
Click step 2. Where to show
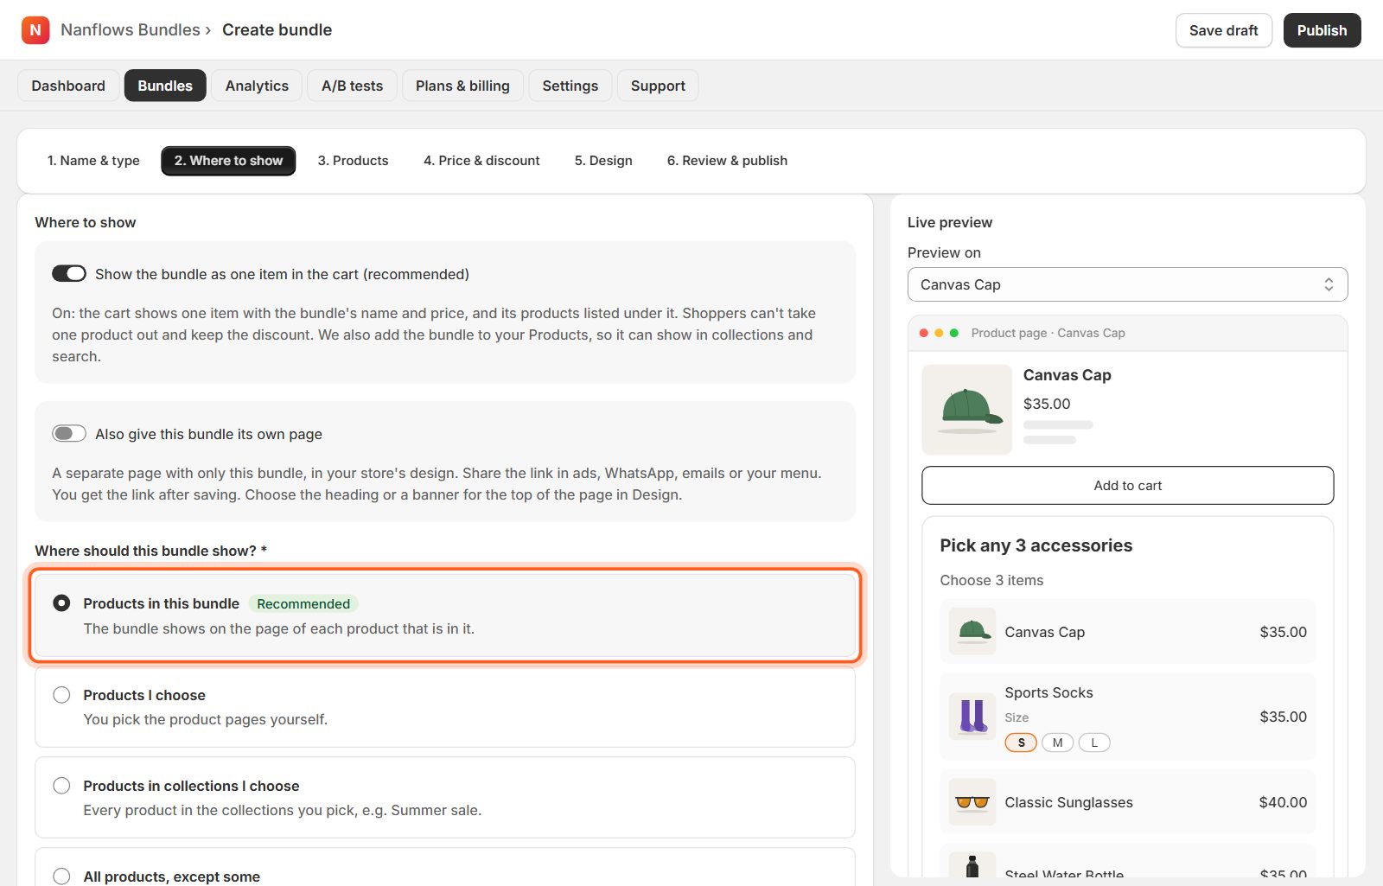pyautogui.click(x=228, y=161)
